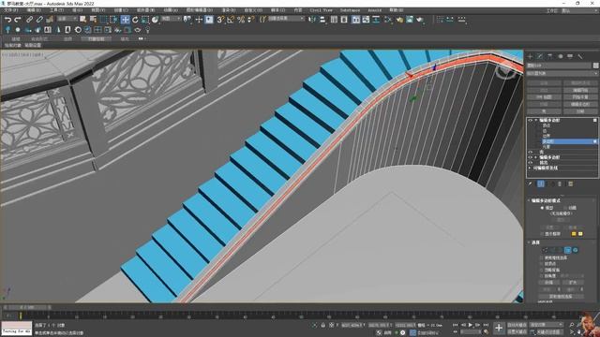Open the Modifier List dropdown

click(562, 73)
